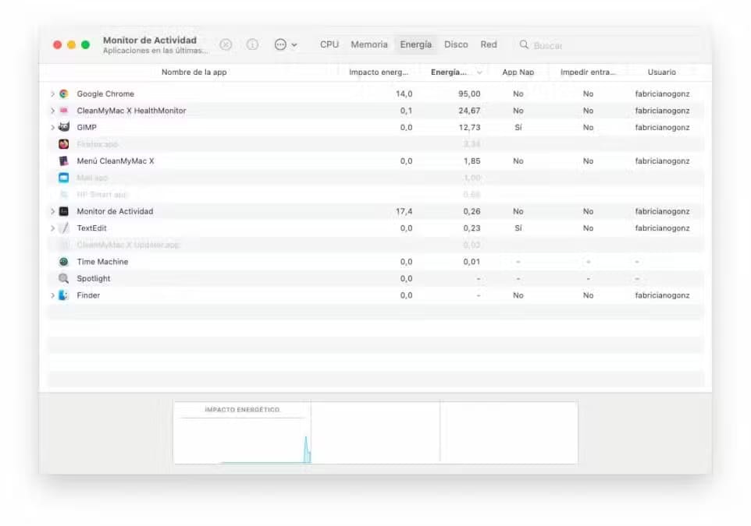751x526 pixels.
Task: Select the Energía tab
Action: tap(416, 44)
